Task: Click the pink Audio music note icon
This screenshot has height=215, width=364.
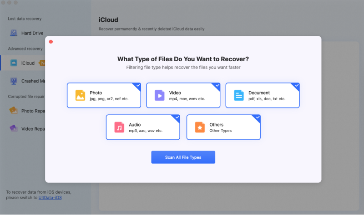Action: [119, 127]
